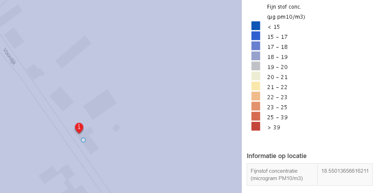This screenshot has height=193, width=377.
Task: Click the 'Fijn stof conc.' legend title
Action: (284, 7)
